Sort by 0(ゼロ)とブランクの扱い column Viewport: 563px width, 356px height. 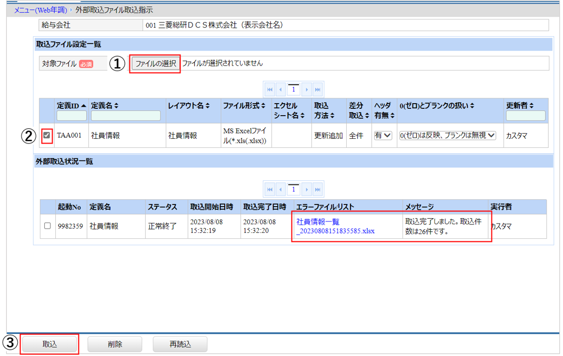472,106
